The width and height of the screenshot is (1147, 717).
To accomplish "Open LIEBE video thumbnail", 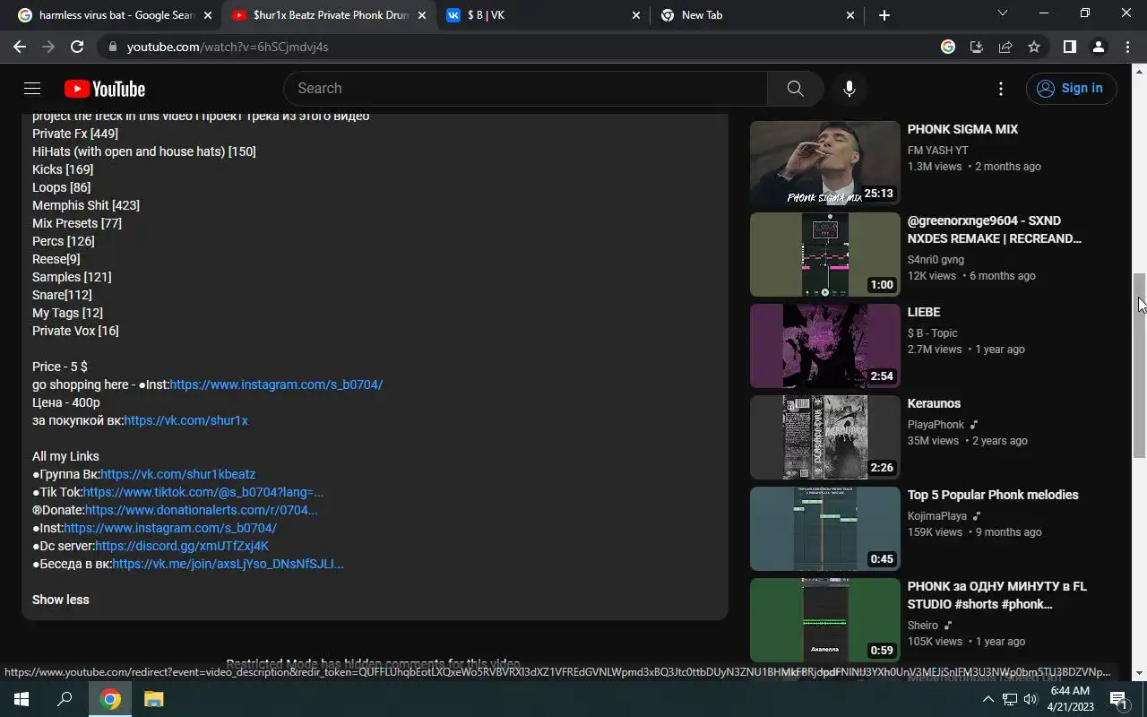I will (x=824, y=346).
